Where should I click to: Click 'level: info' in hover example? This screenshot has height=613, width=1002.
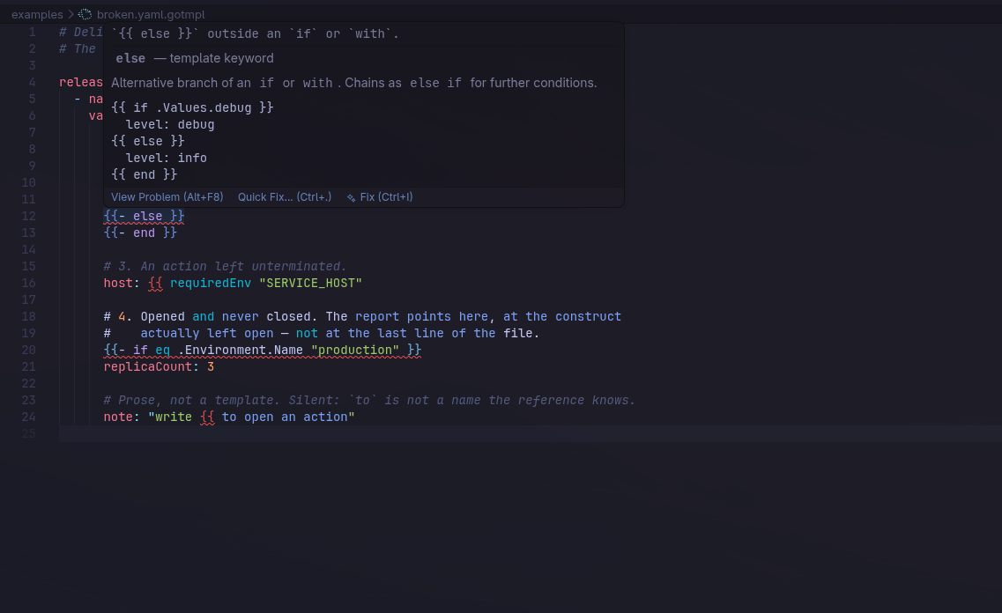167,158
